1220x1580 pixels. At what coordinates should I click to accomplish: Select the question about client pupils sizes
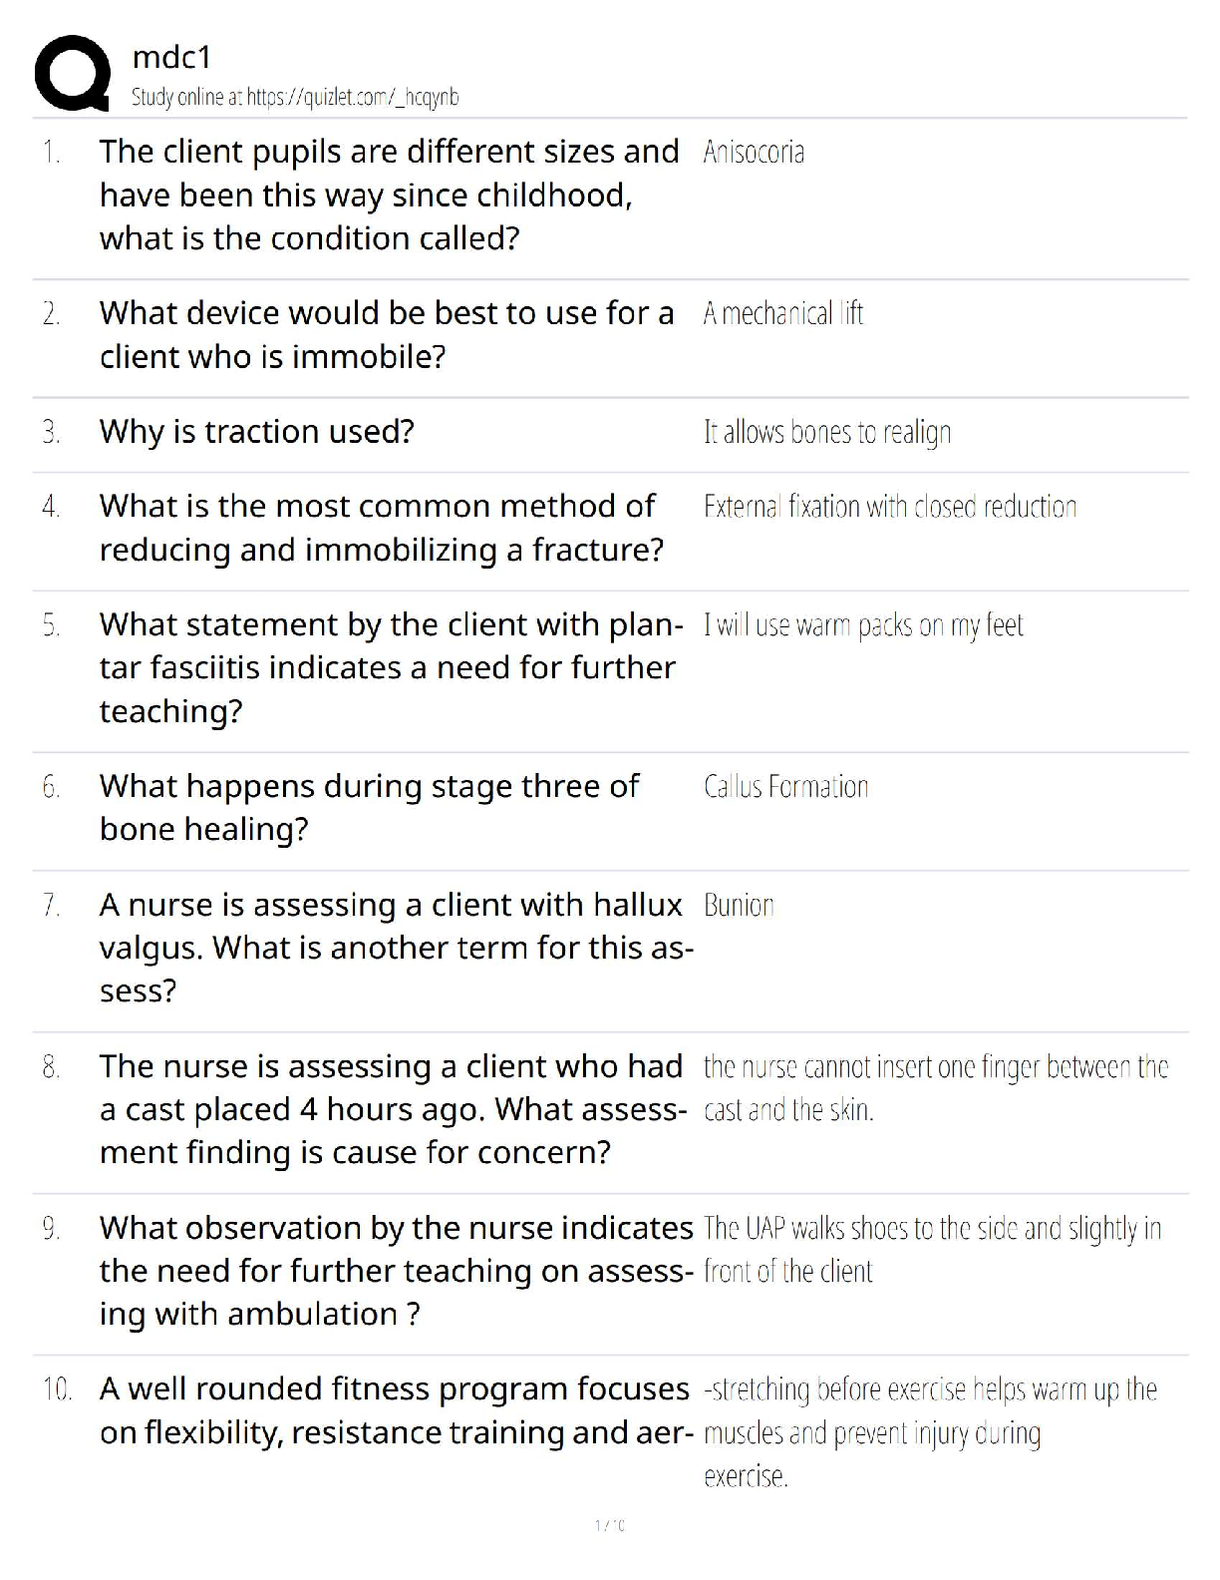(x=389, y=195)
